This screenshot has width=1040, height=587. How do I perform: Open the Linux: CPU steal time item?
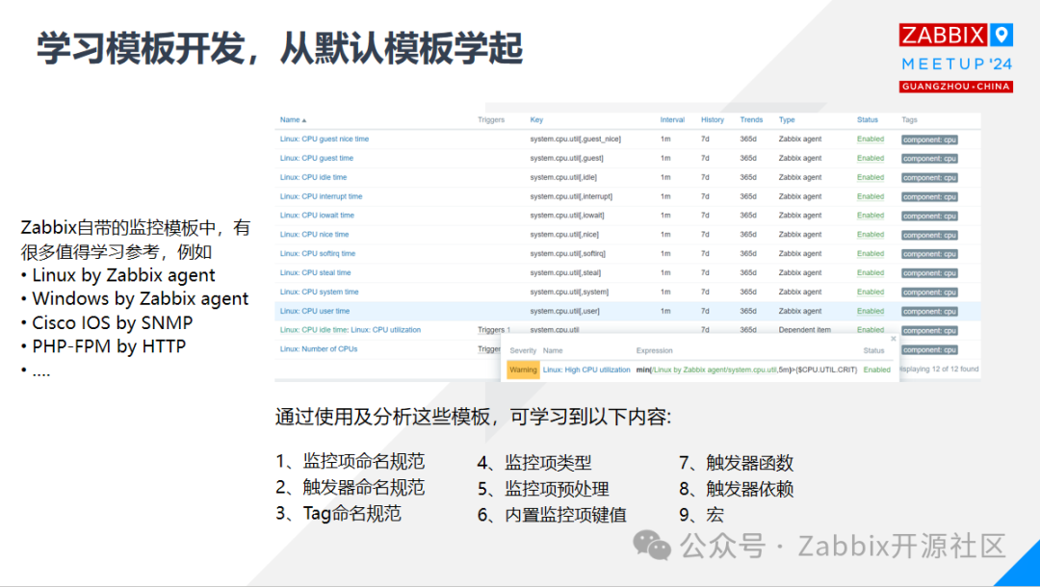pos(316,273)
